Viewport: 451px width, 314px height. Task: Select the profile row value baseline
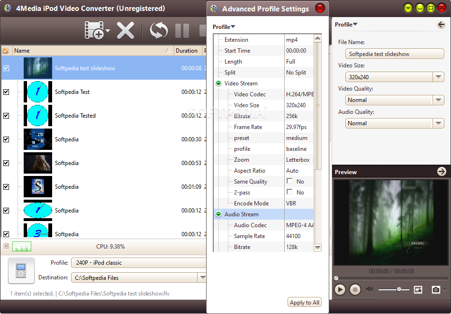[296, 149]
